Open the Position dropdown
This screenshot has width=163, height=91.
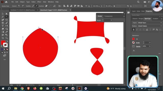[x=150, y=26]
